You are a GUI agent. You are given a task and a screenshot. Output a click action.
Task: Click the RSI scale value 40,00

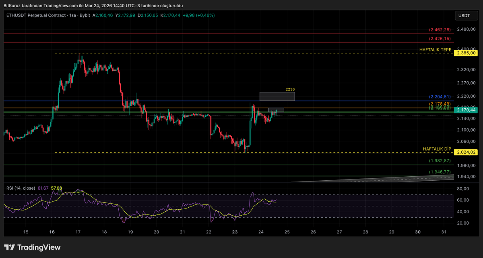(463, 212)
